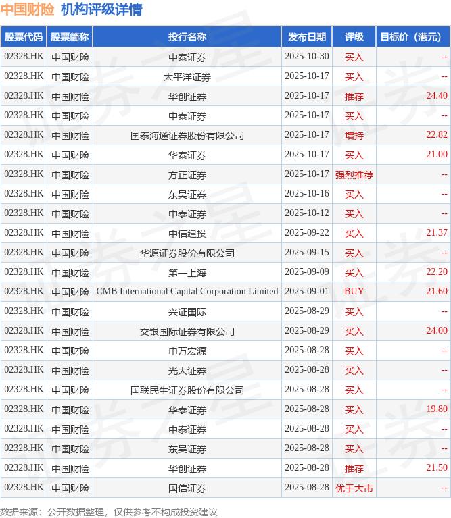Click the 交银国际证券有限公司 cell
This screenshot has height=518, width=451.
pos(187,332)
